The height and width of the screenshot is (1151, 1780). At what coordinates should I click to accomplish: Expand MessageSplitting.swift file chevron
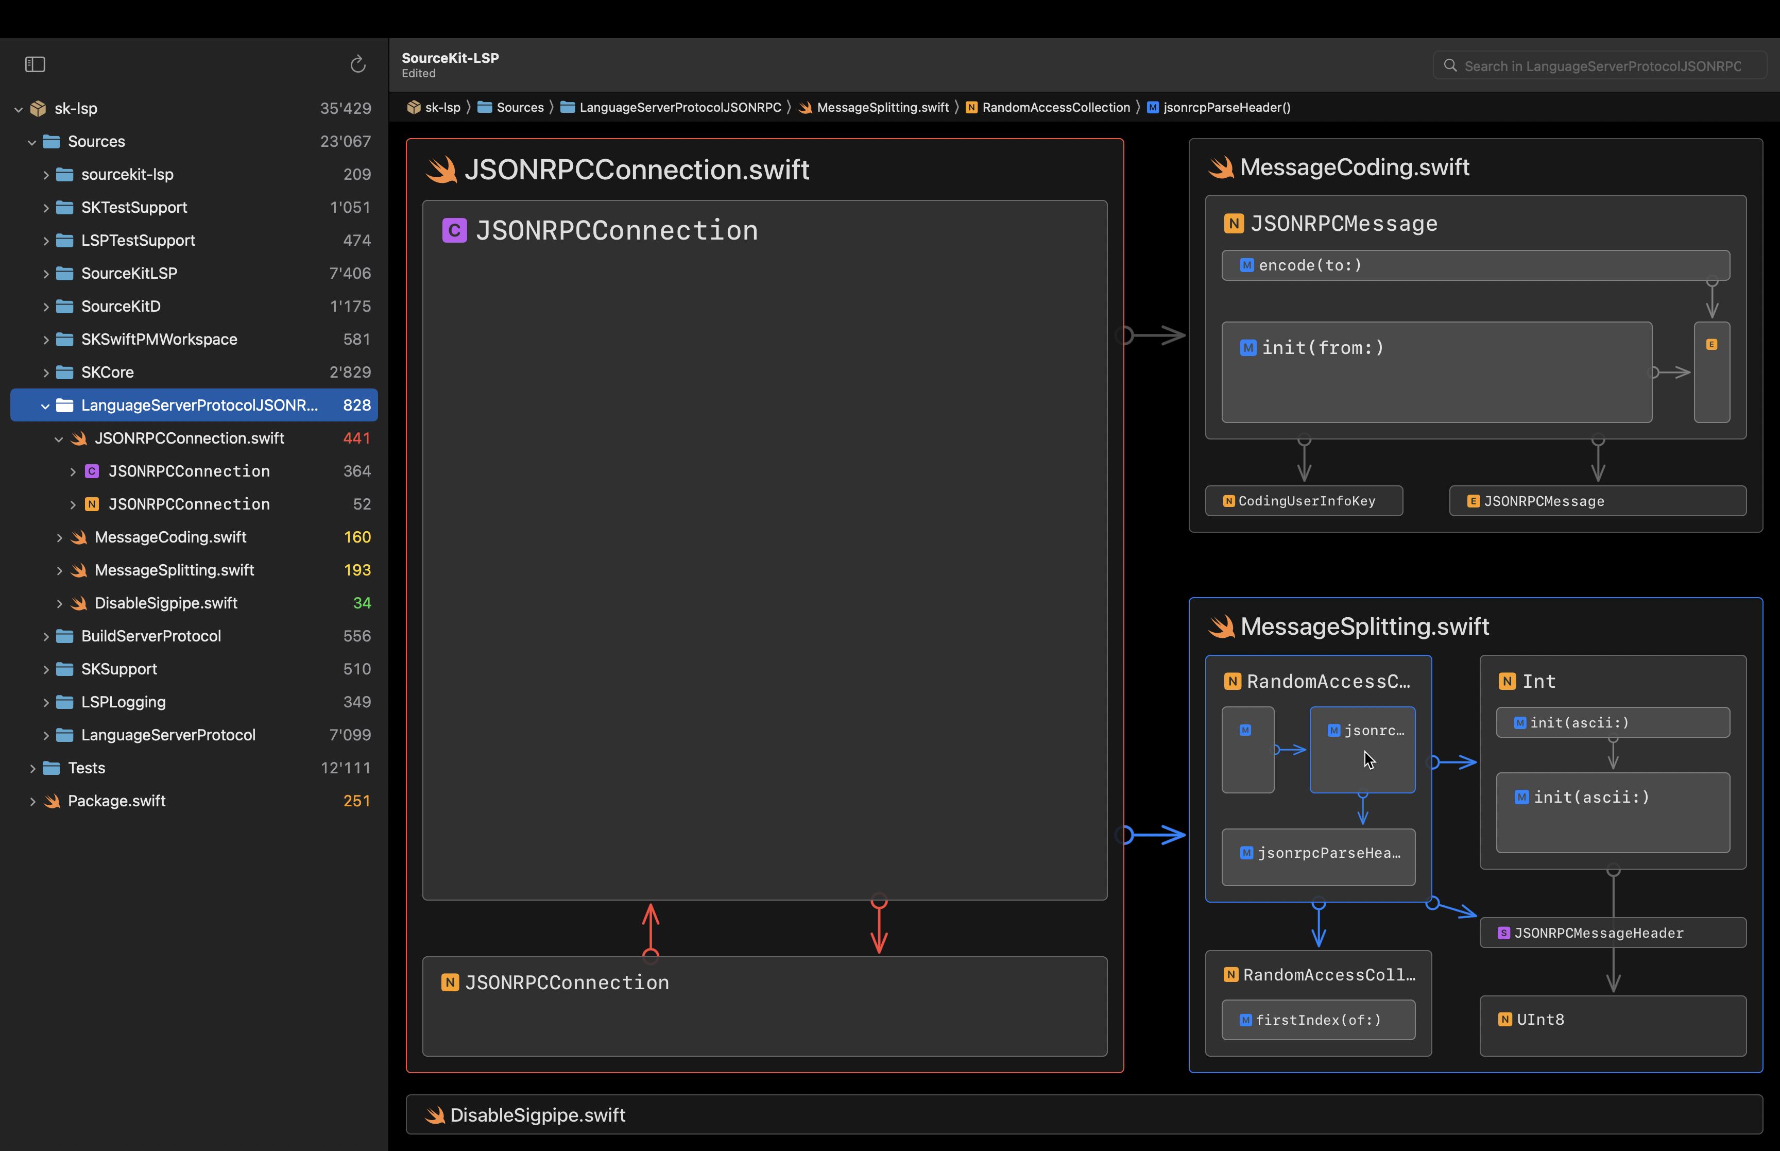click(59, 570)
